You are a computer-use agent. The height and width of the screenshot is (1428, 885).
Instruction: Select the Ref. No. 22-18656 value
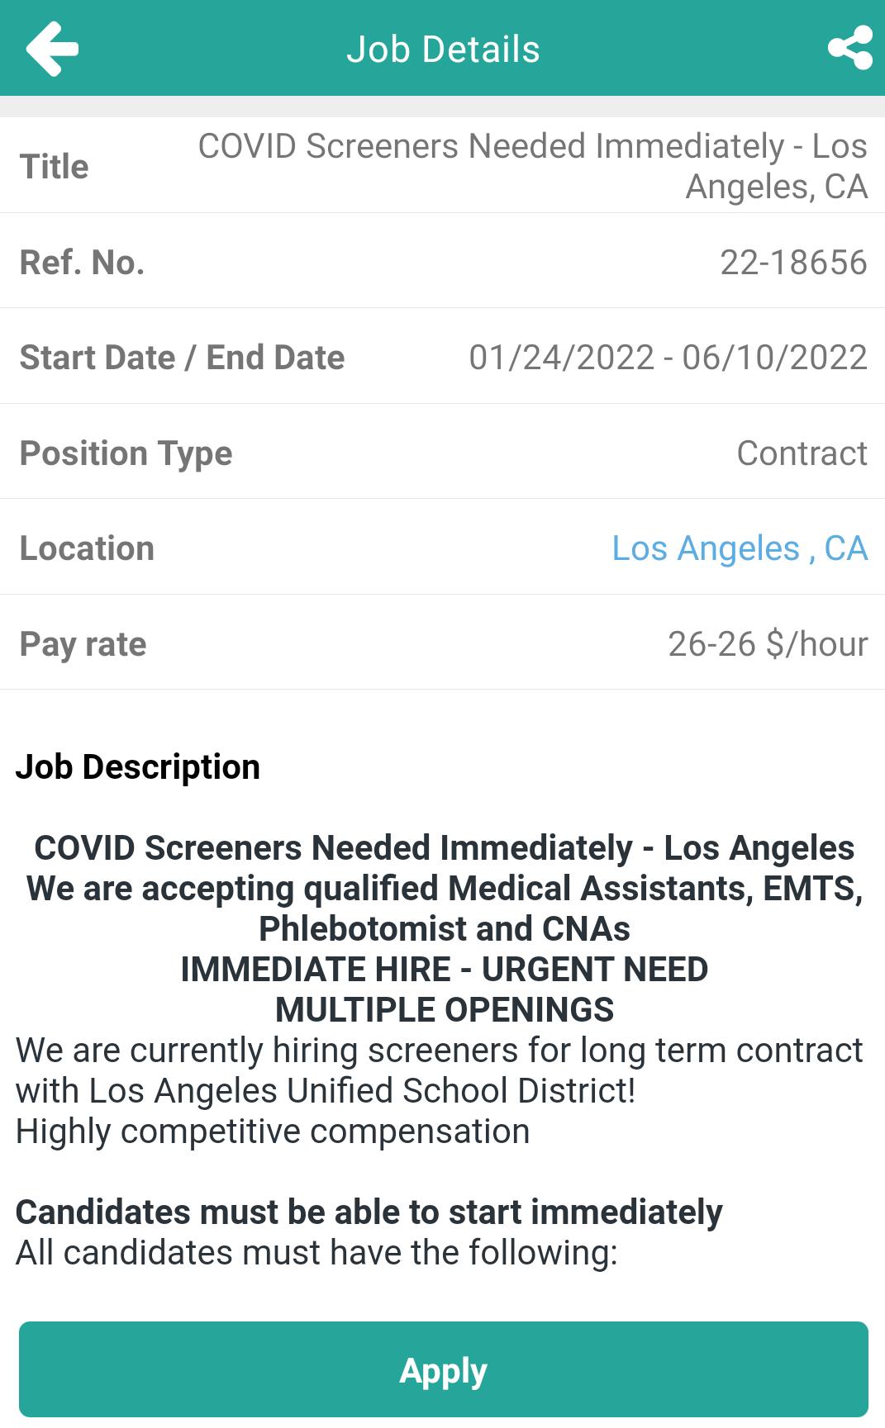click(793, 263)
